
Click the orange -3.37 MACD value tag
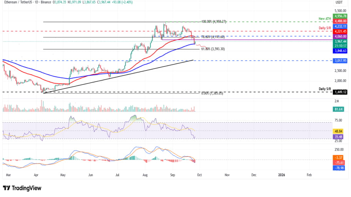340,157
